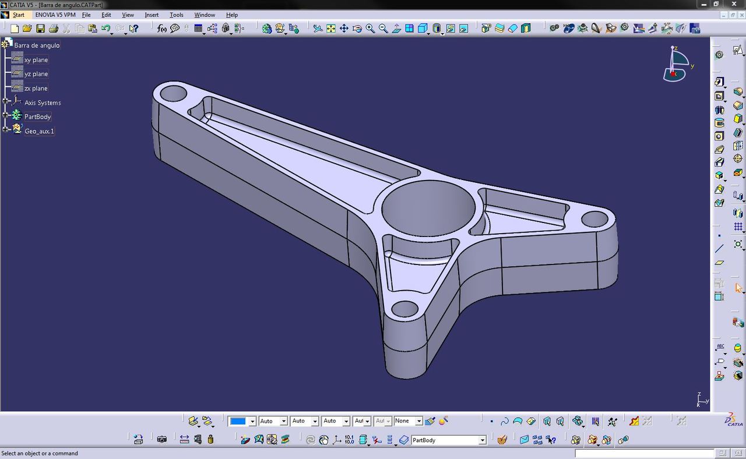The width and height of the screenshot is (746, 459).
Task: Open the first Auto properties dropdown
Action: 284,421
